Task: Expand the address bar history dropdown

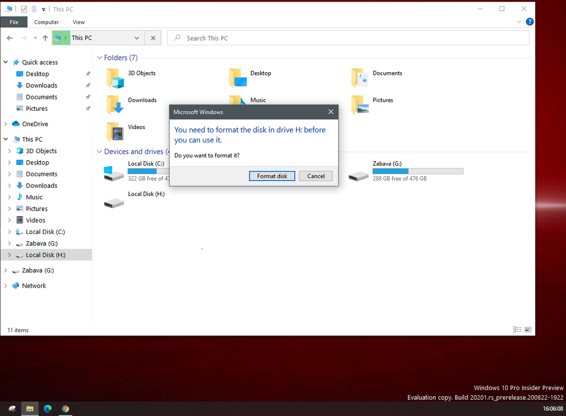Action: [136, 38]
